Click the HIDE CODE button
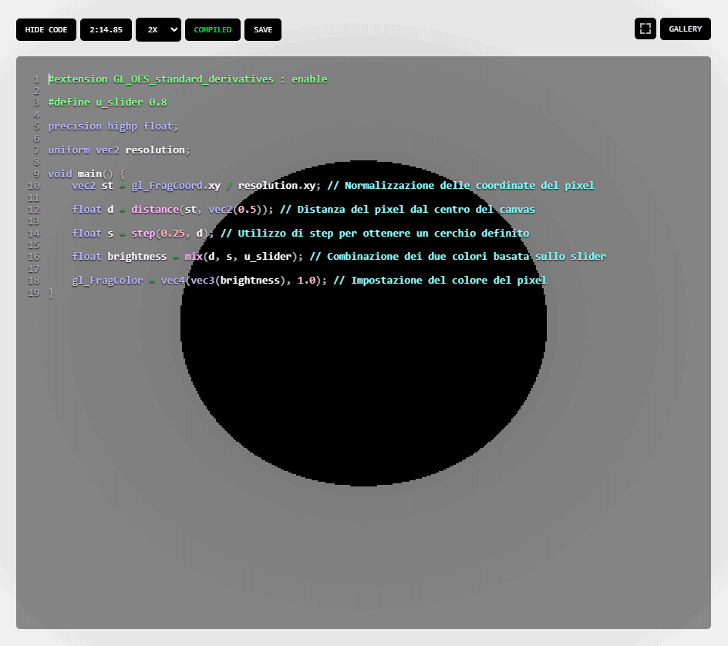Image resolution: width=728 pixels, height=646 pixels. click(x=46, y=30)
